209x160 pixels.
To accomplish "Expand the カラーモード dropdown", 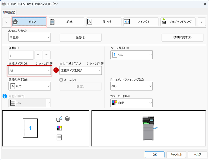I will [x=131, y=103].
